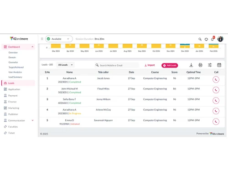Call lead Aaradhana A in row 1
This screenshot has width=228, height=171.
click(216, 79)
